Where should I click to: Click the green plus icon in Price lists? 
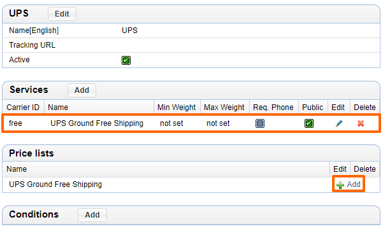click(340, 185)
